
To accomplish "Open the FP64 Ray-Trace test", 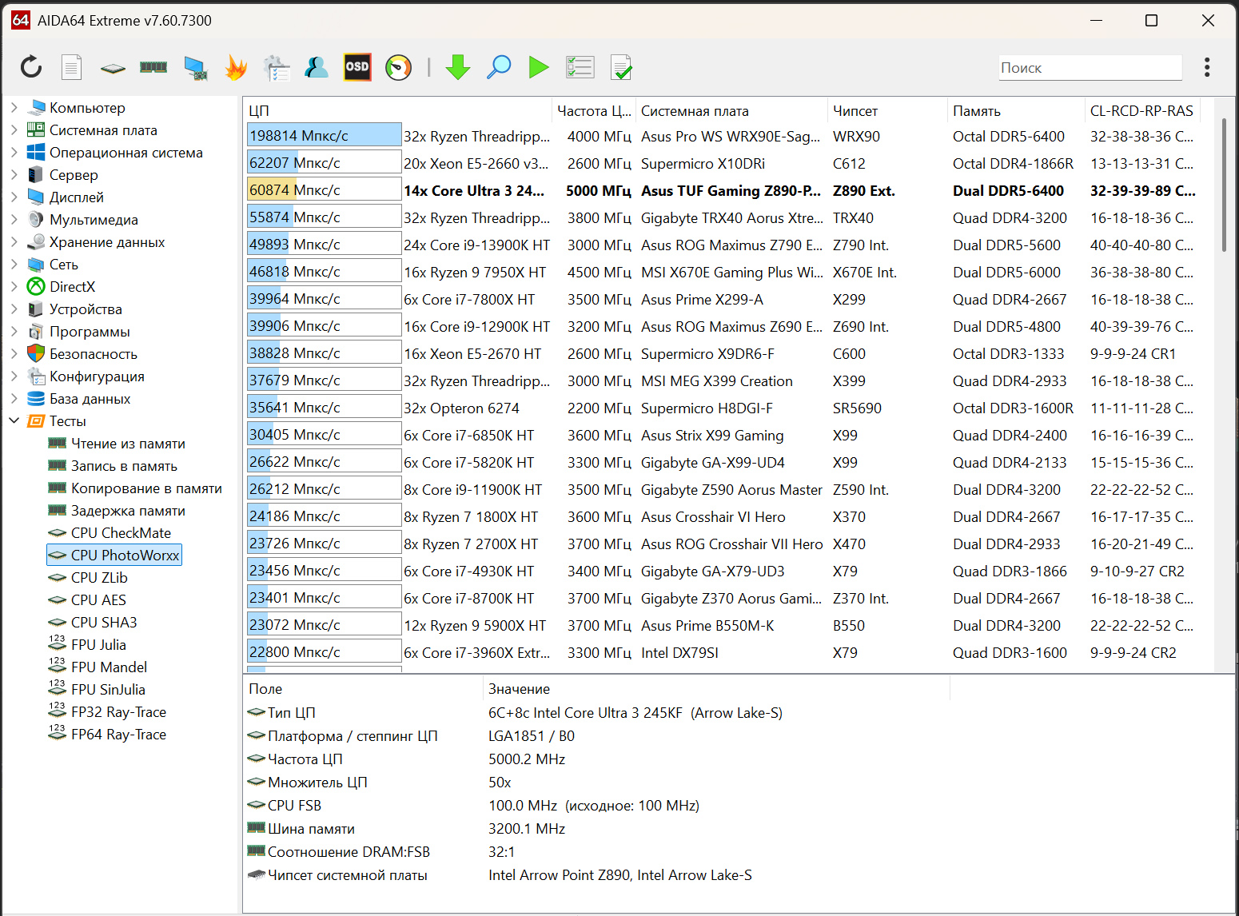I will click(118, 734).
